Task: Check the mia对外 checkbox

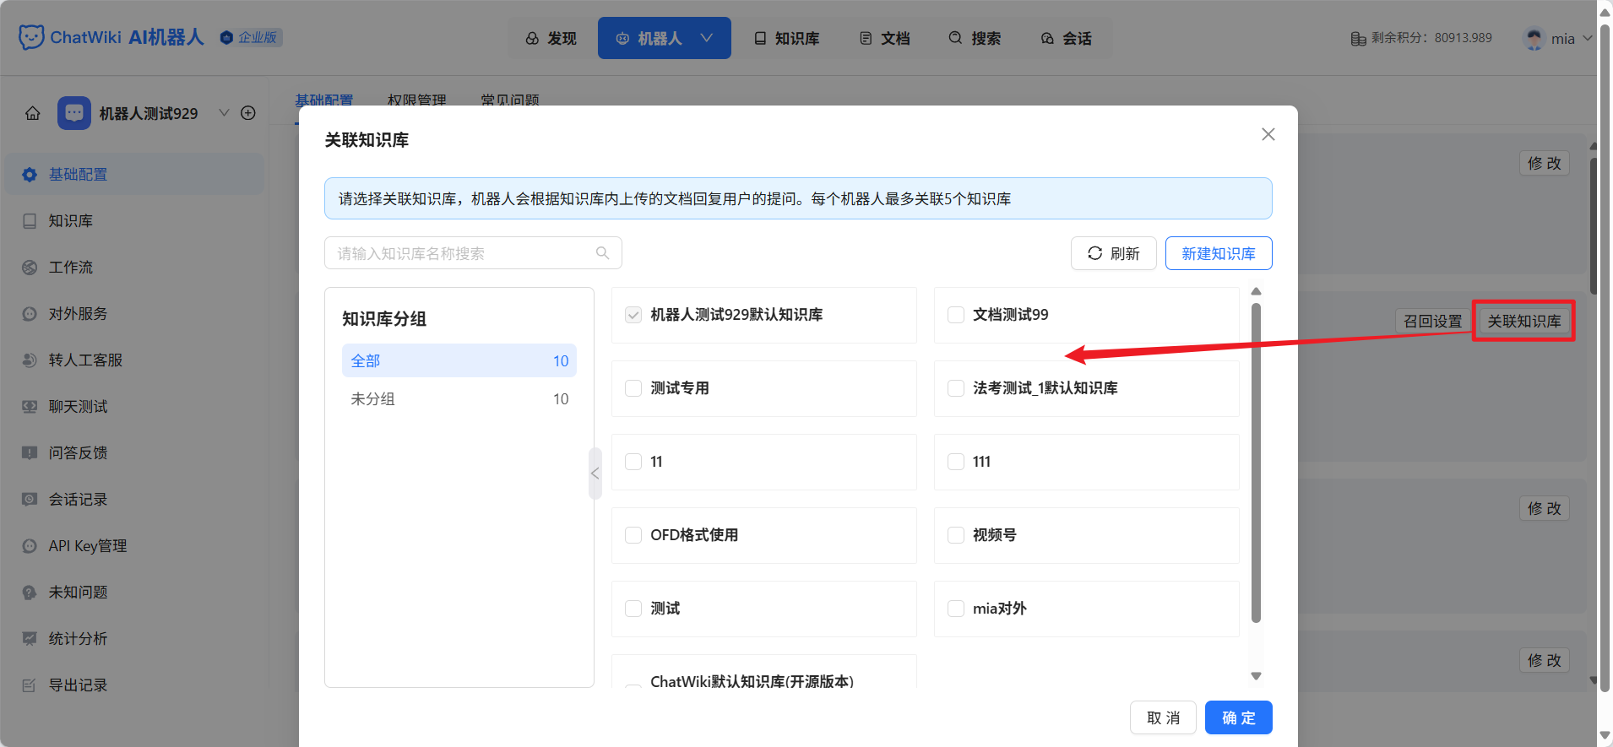Action: 956,609
